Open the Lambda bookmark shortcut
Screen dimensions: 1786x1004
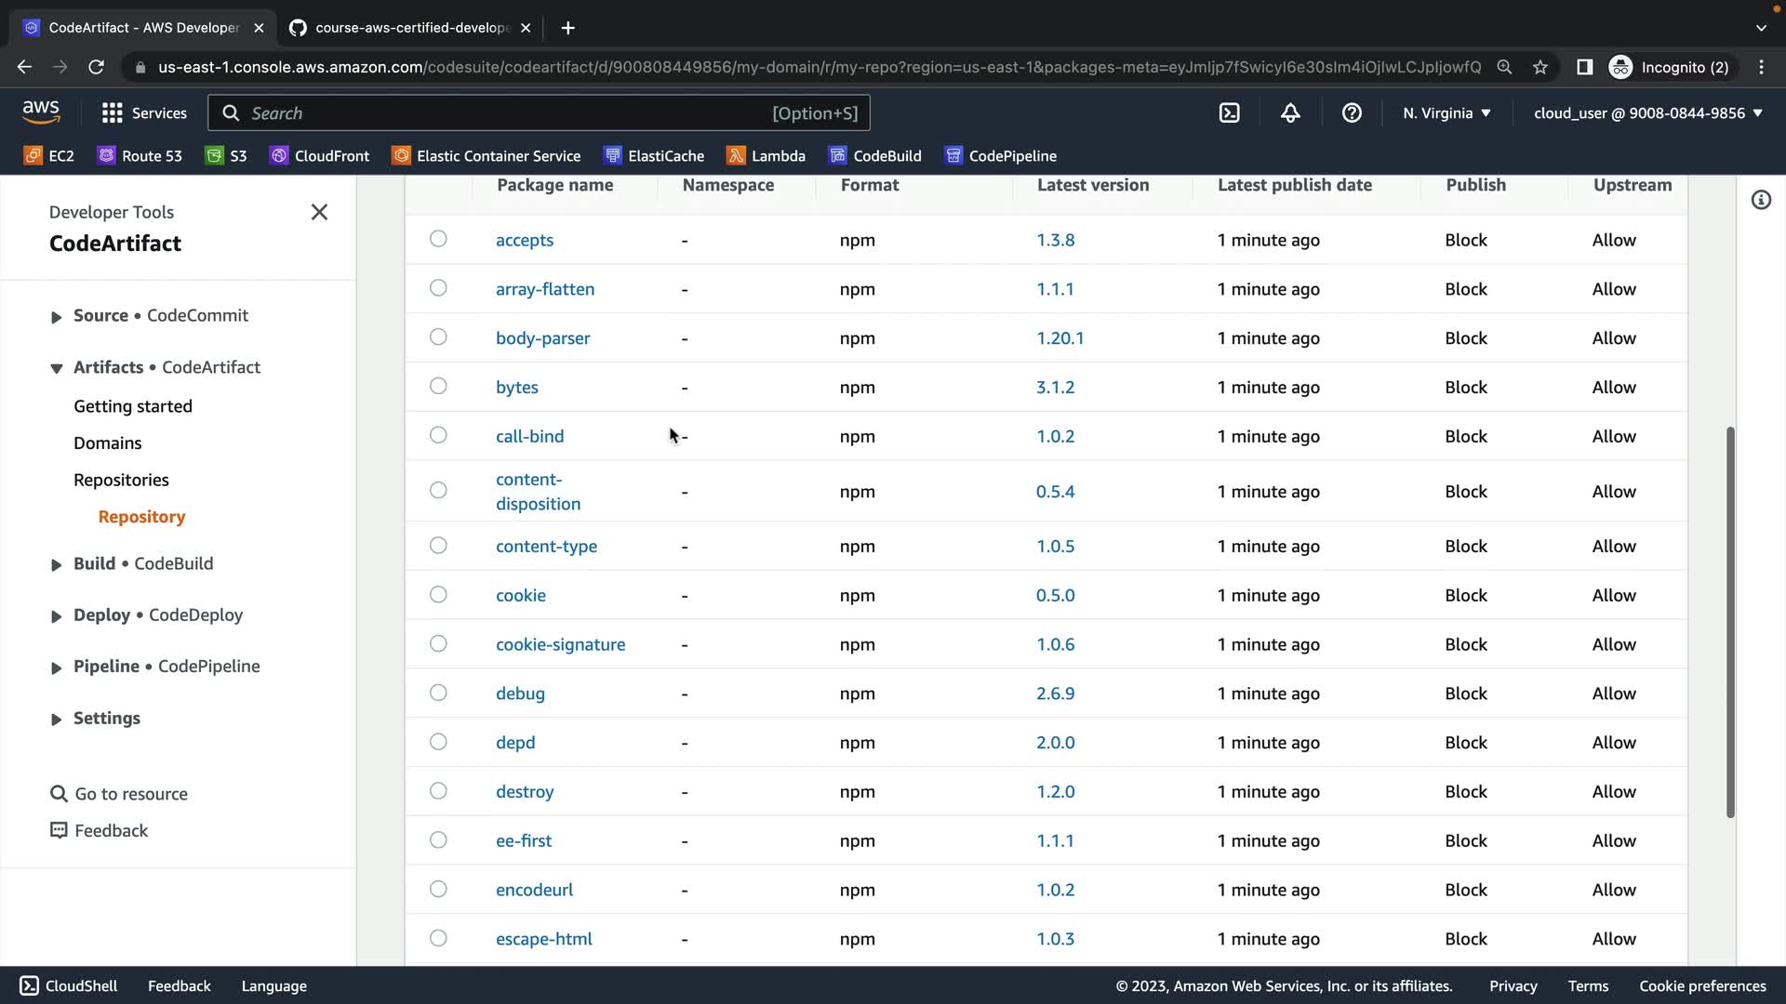766,156
